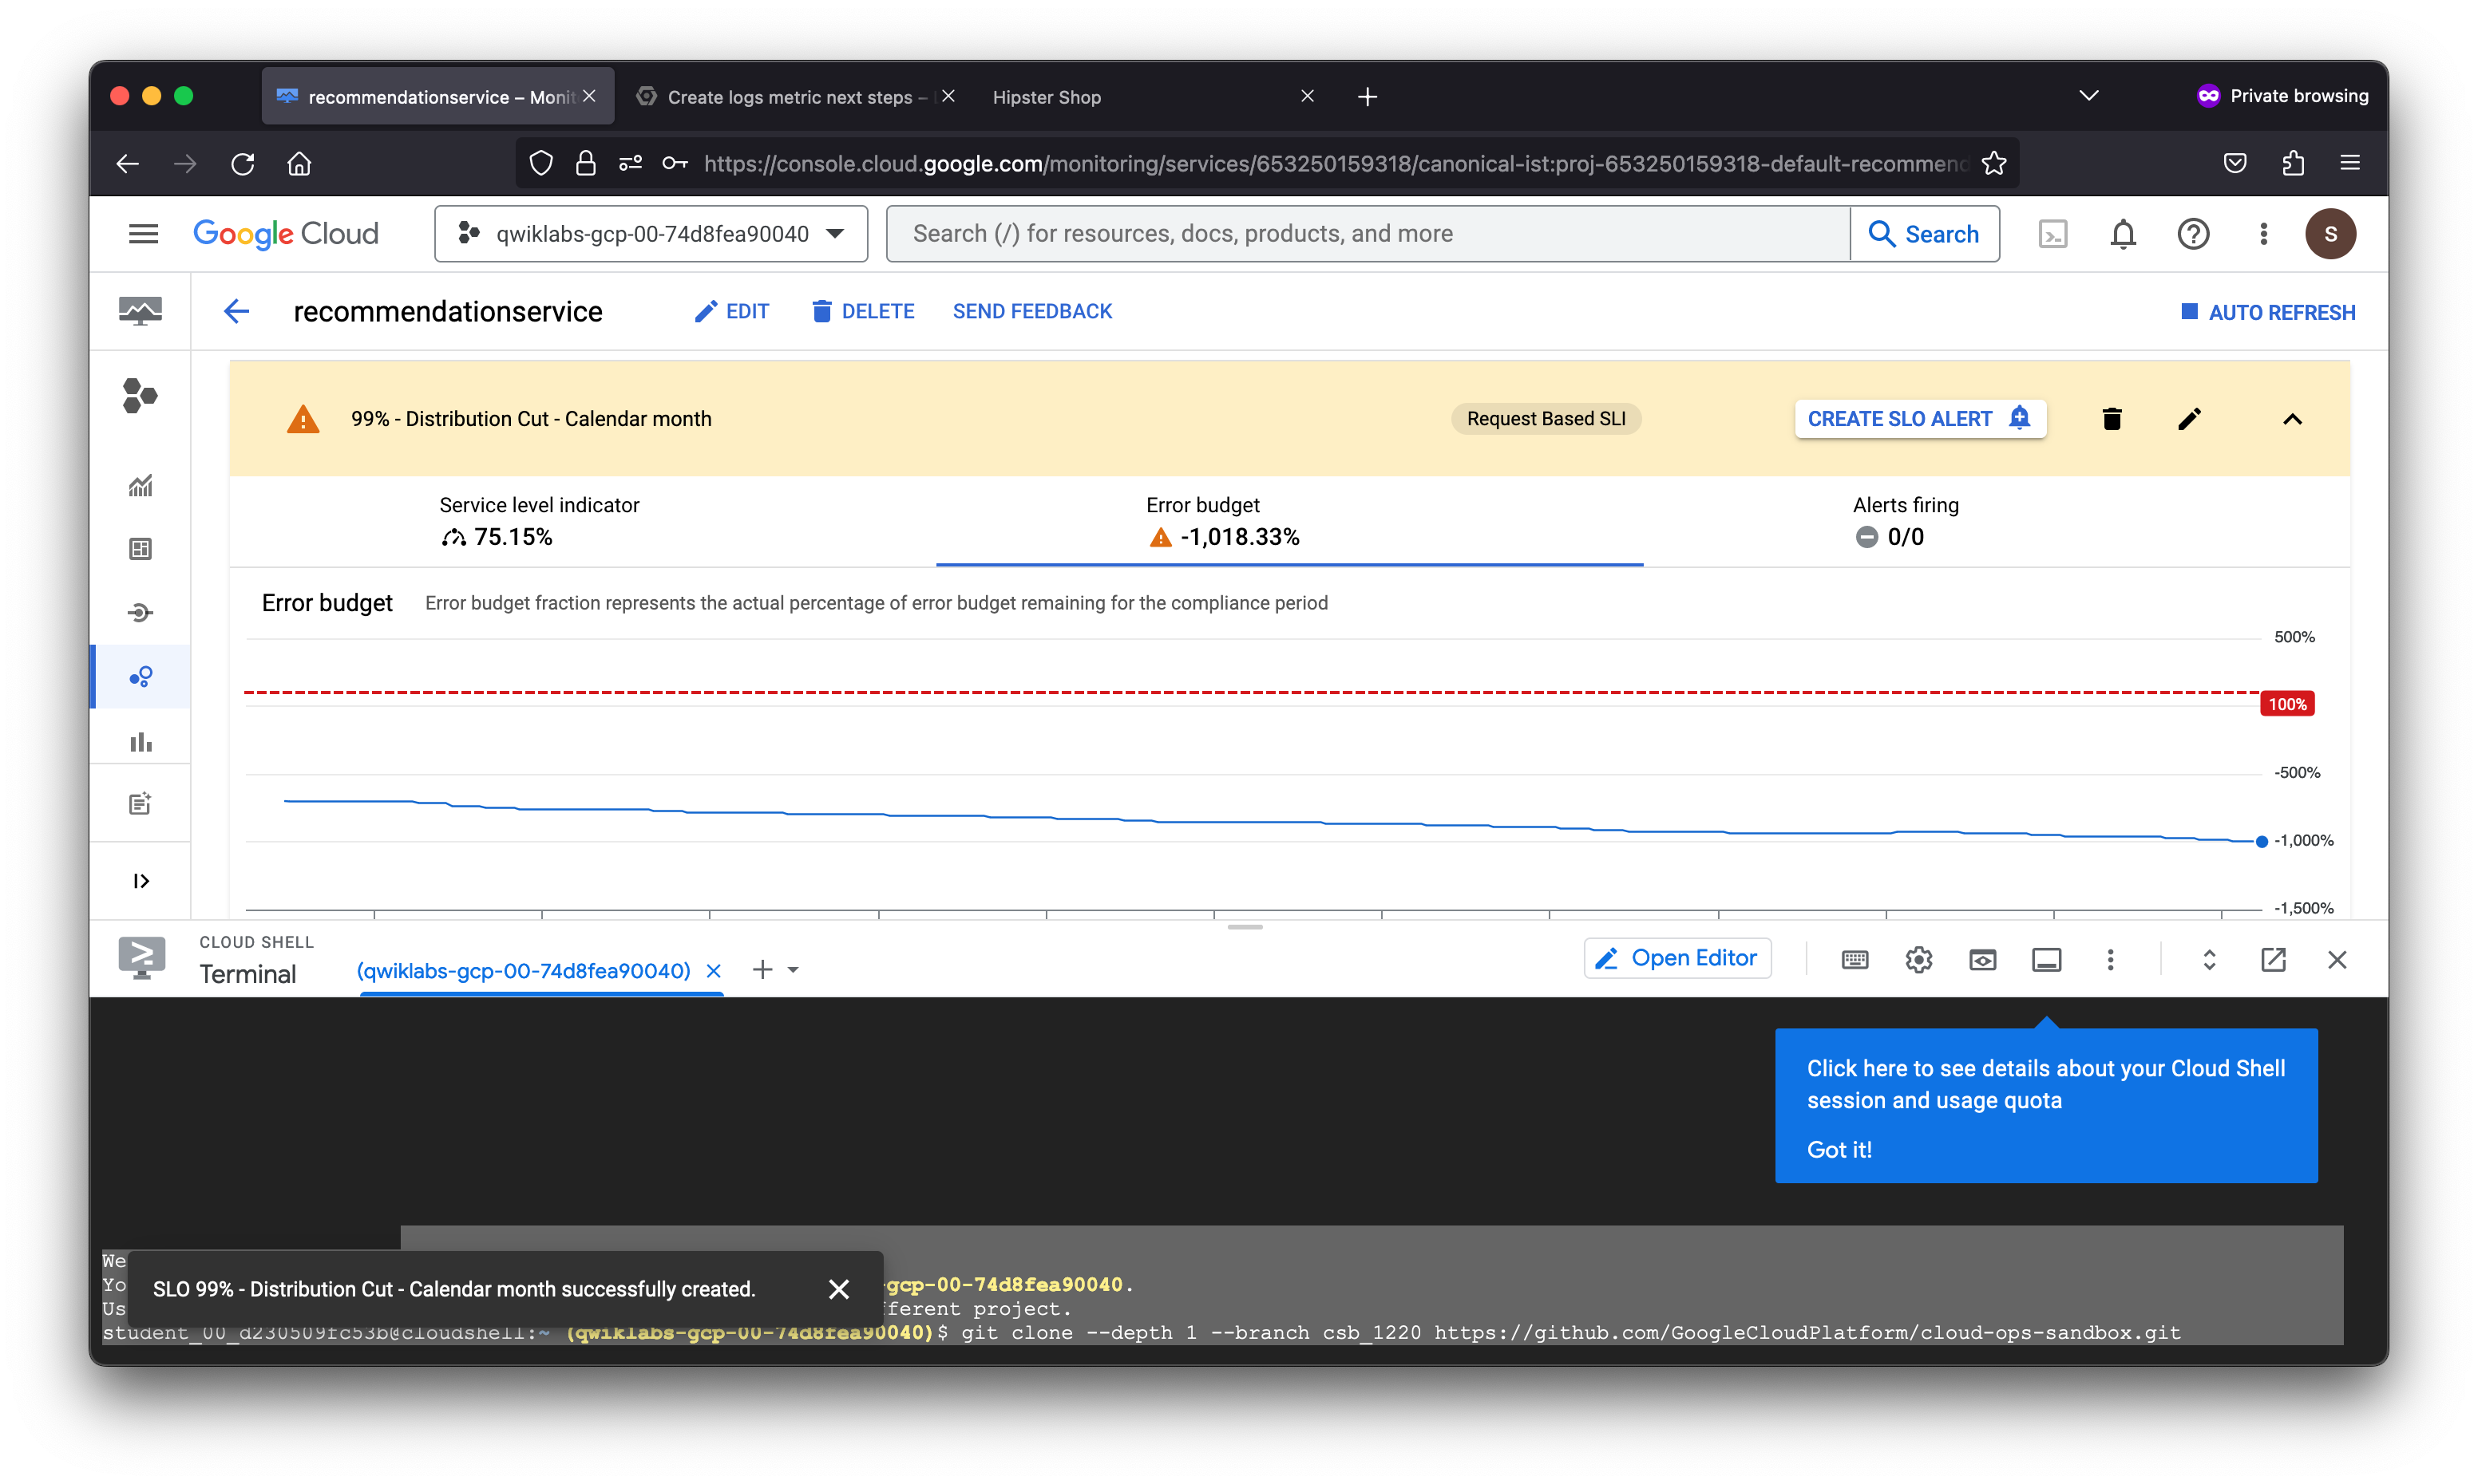Click the browser address bar URL
Viewport: 2478px width, 1484px height.
[x=1335, y=163]
